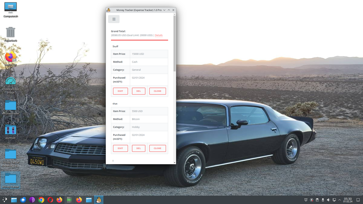Click the Money Tracker window scrollbar thumb
Image resolution: width=363 pixels, height=204 pixels.
click(175, 43)
